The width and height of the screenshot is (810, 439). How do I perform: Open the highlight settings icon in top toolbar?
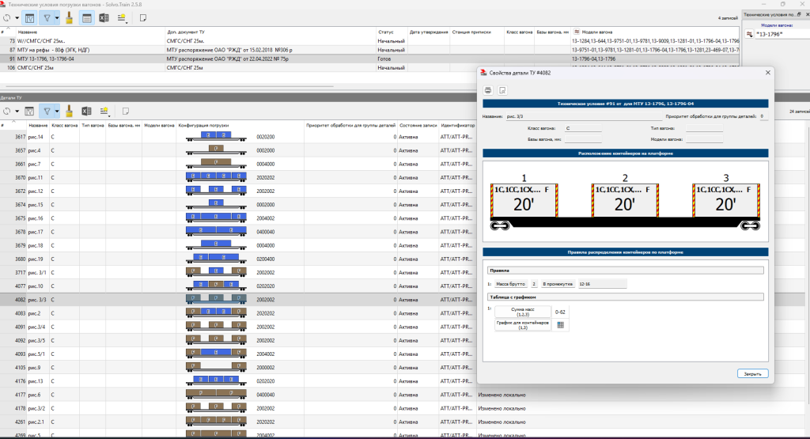coord(122,18)
